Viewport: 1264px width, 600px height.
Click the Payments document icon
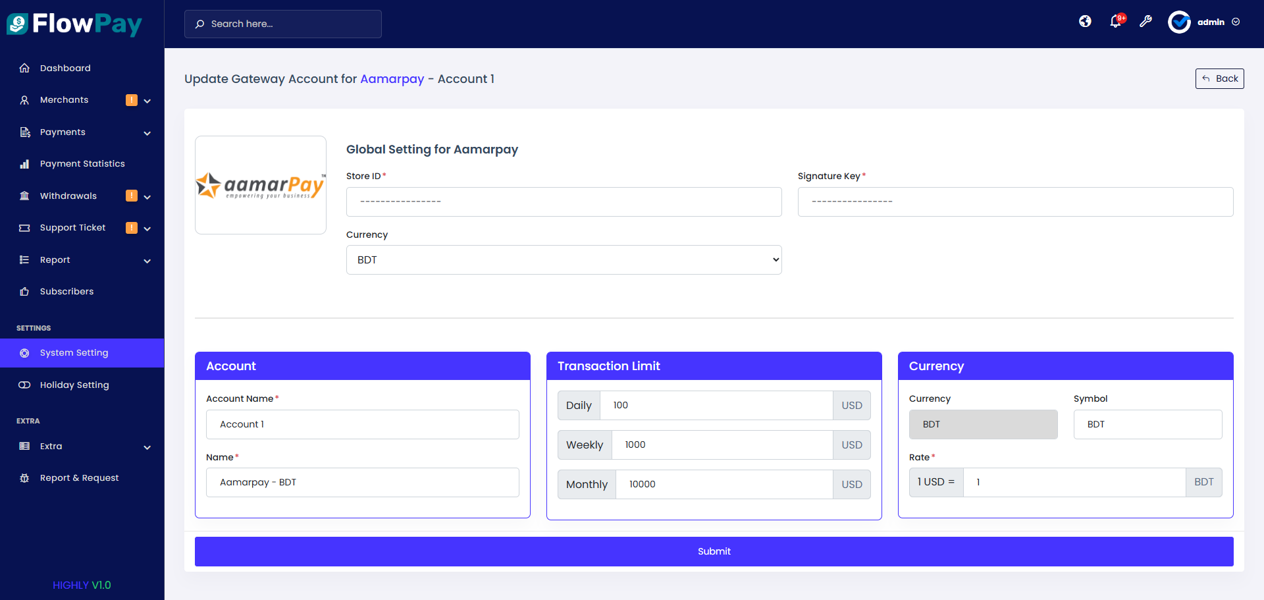[24, 132]
